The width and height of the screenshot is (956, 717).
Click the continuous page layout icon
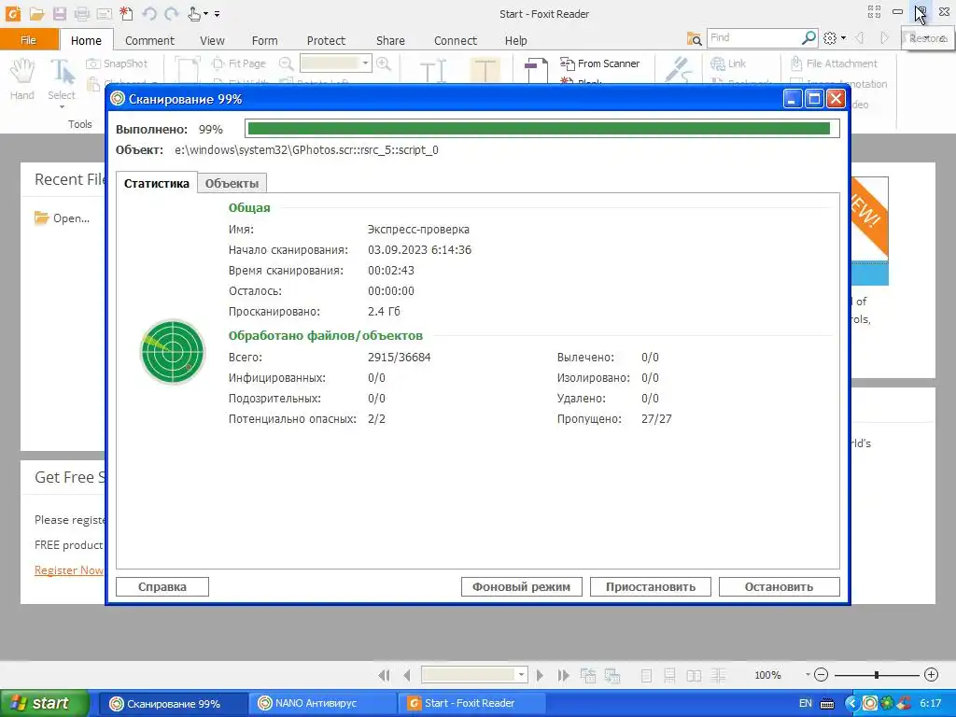point(669,675)
